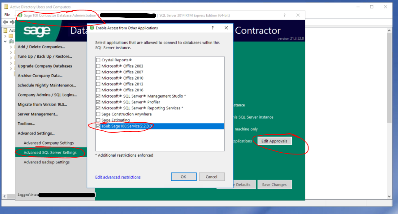Check the Microsoft Office 2016 box
Screen dimensions: 398x214
(x=98, y=90)
